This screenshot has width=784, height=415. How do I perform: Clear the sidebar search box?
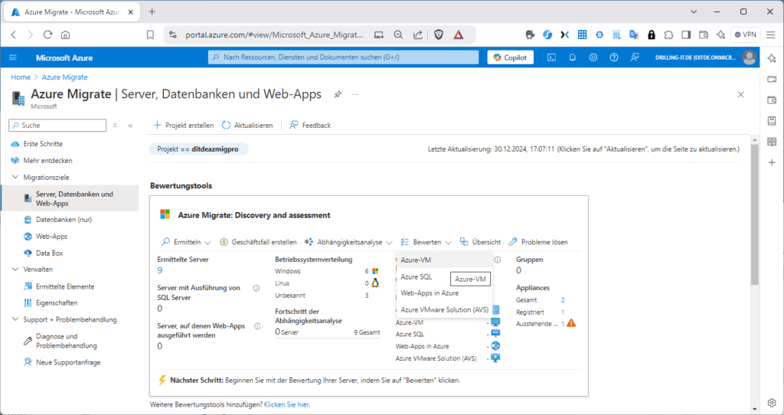click(x=115, y=126)
